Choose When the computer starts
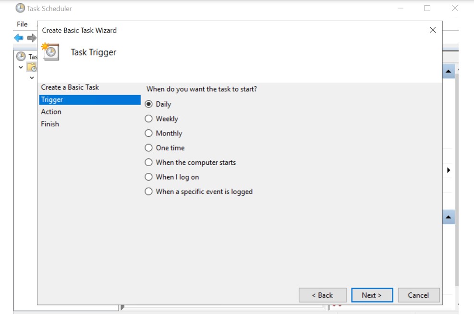The image size is (474, 315). click(149, 162)
